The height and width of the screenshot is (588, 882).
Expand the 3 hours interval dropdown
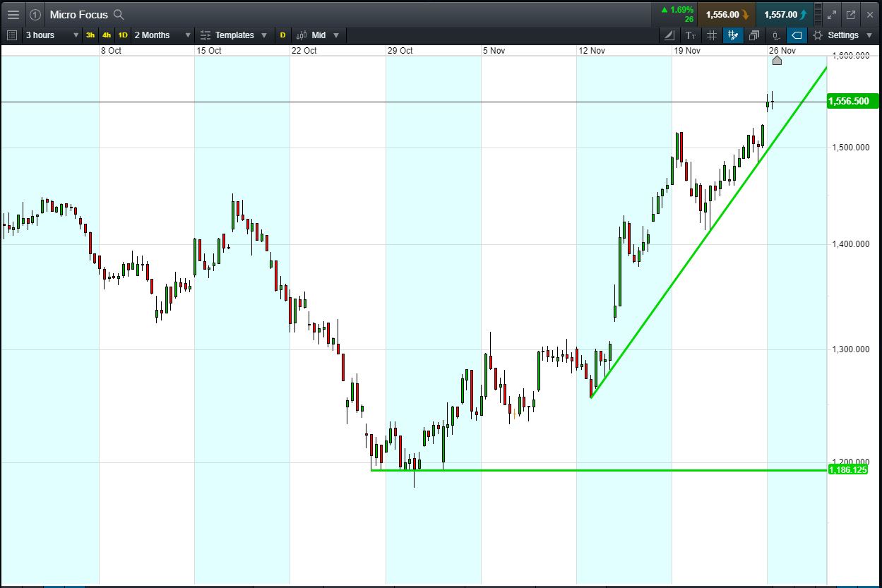tap(52, 35)
